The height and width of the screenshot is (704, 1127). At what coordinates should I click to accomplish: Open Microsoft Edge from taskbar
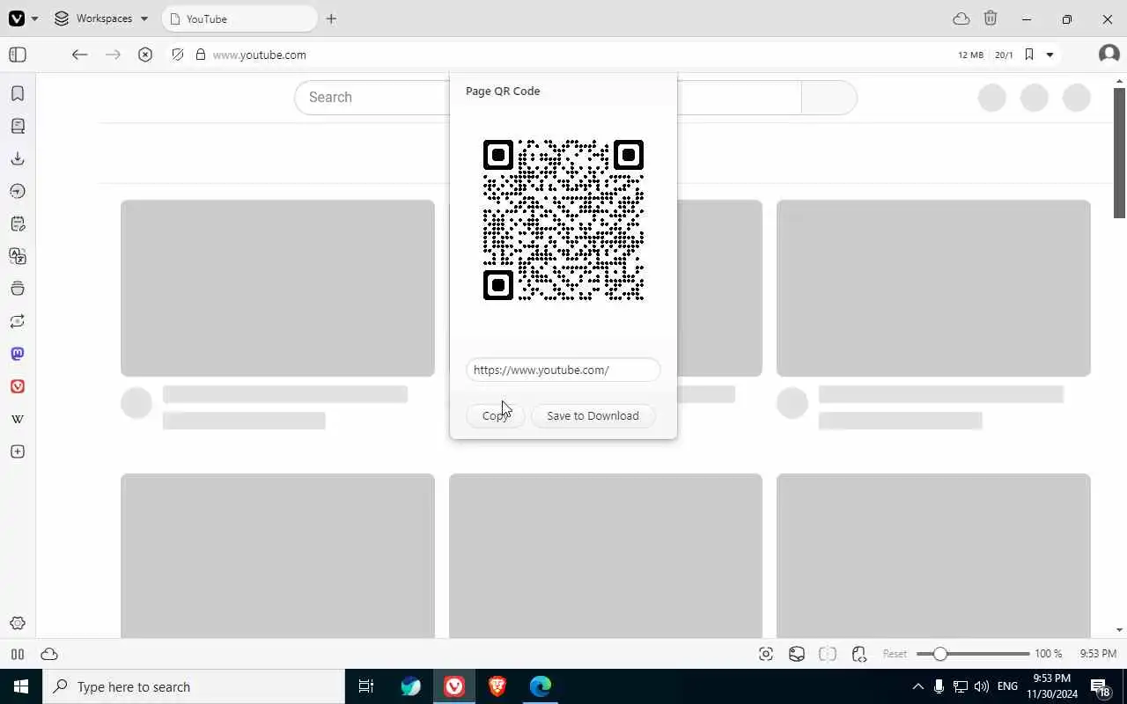(540, 686)
